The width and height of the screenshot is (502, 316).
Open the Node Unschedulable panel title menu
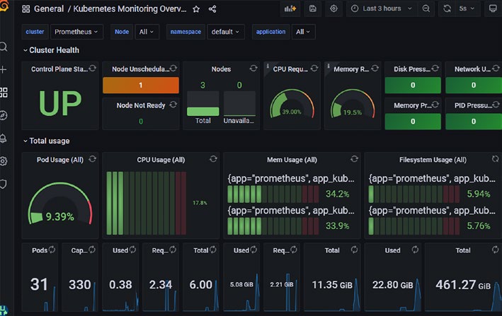coord(141,69)
